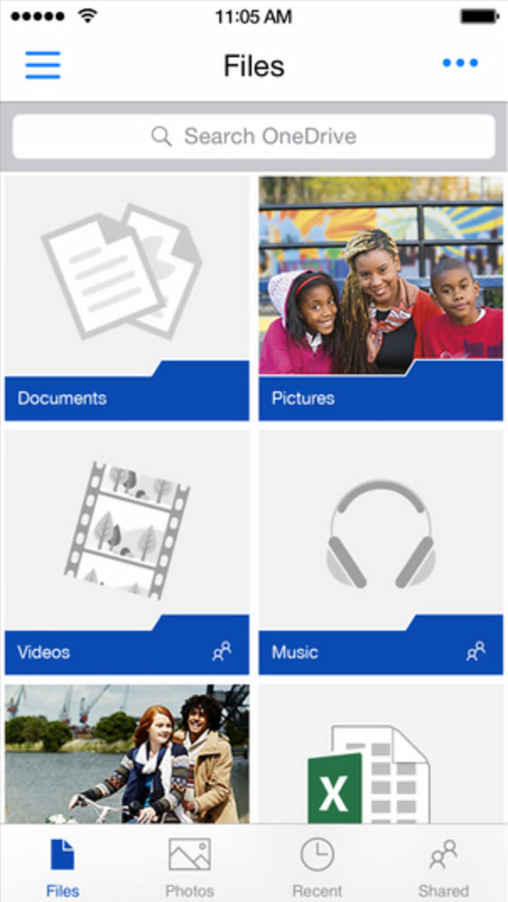Open the Documents folder

click(127, 299)
